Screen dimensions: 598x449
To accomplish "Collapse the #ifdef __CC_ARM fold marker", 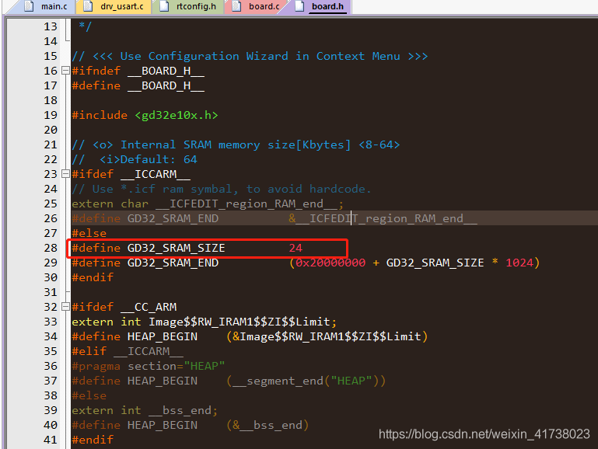I will pyautogui.click(x=65, y=307).
